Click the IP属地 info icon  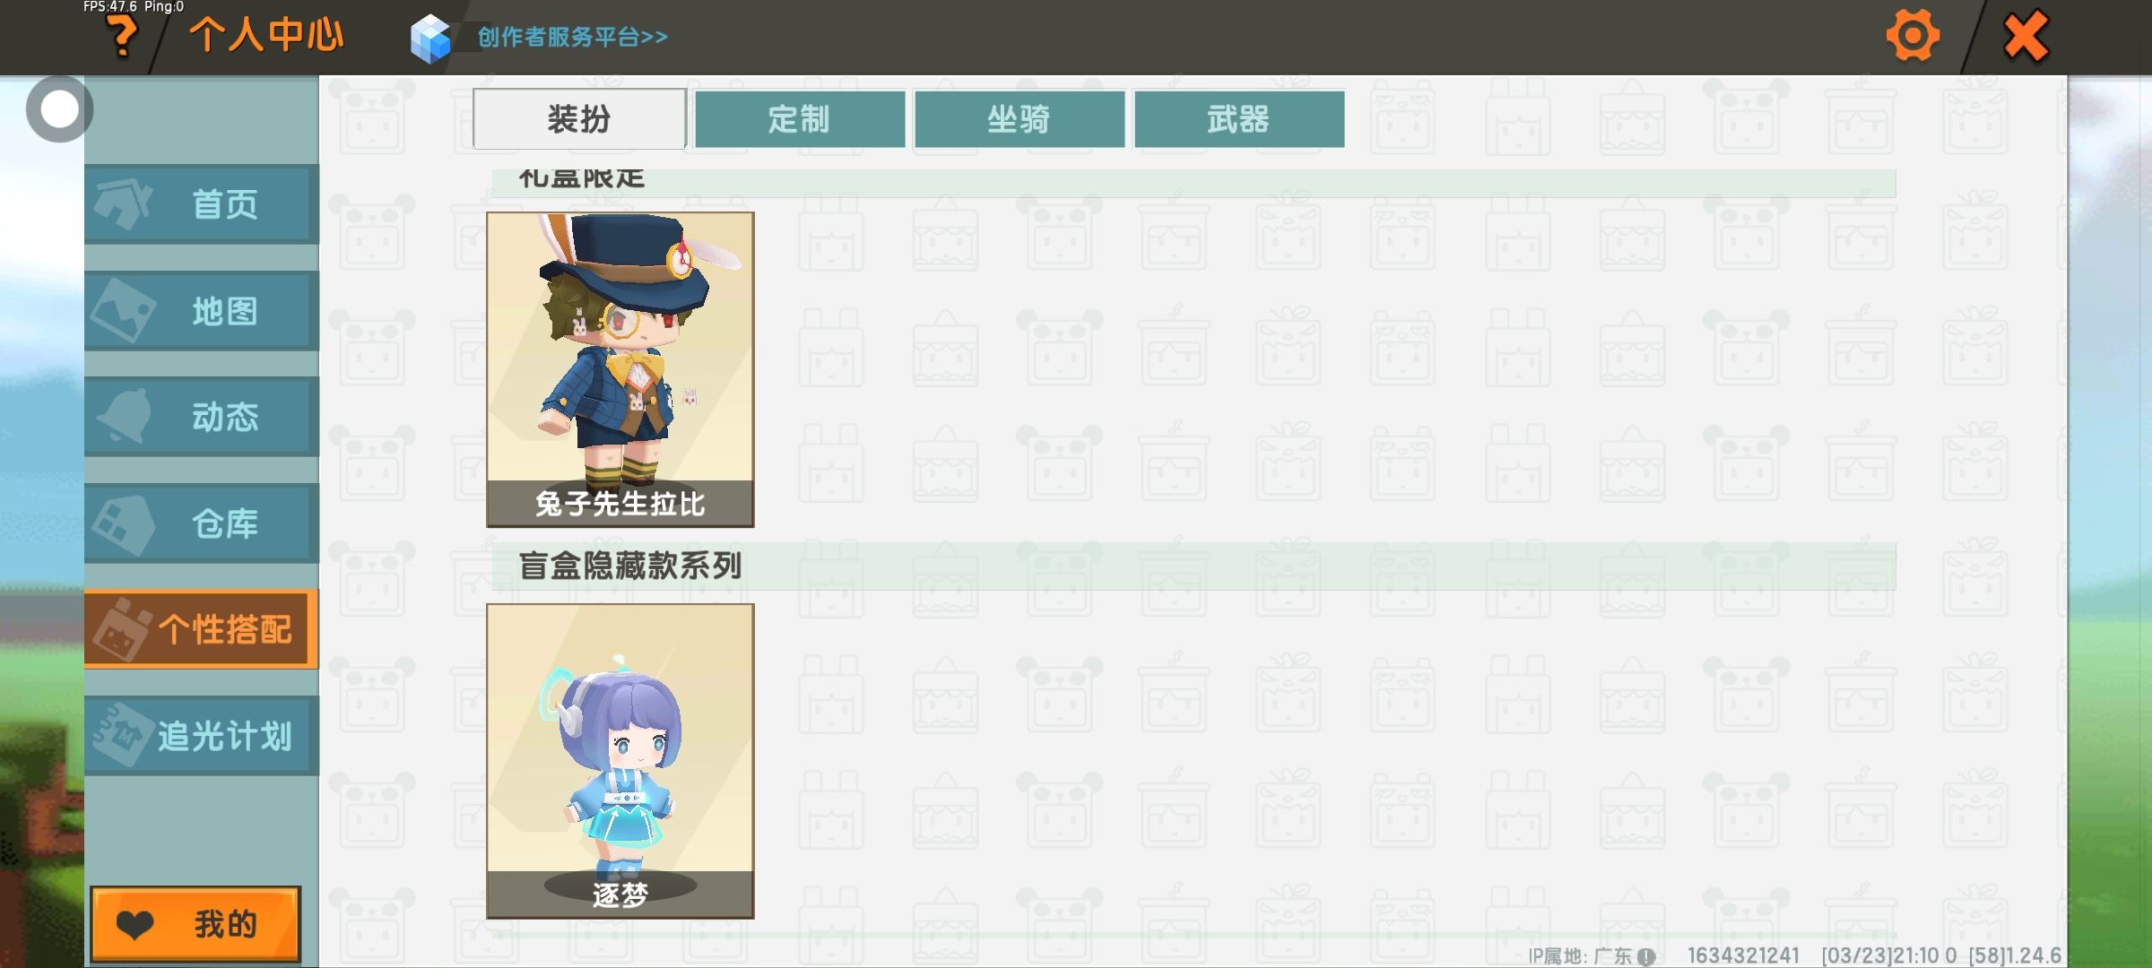pyautogui.click(x=1645, y=956)
